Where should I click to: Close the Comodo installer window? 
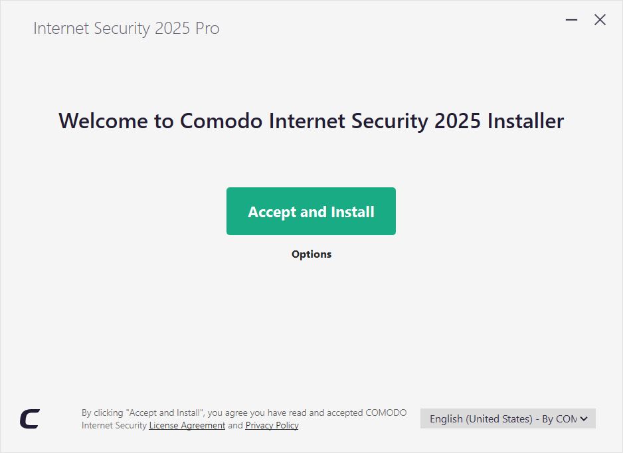600,19
